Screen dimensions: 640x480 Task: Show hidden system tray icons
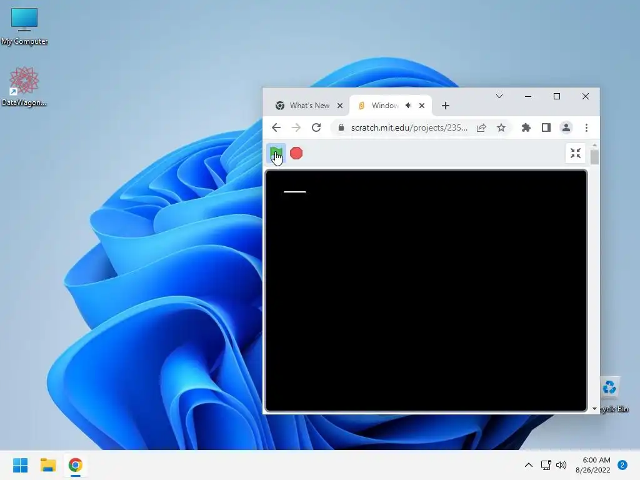tap(529, 465)
